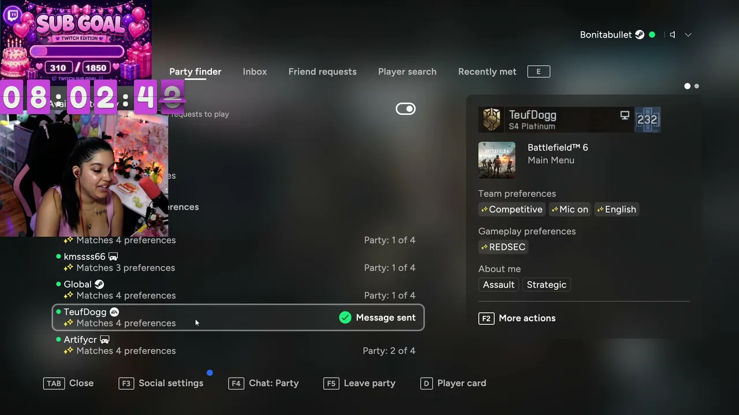Click the sparkle icon in Artifycr's preferences line

tap(69, 350)
